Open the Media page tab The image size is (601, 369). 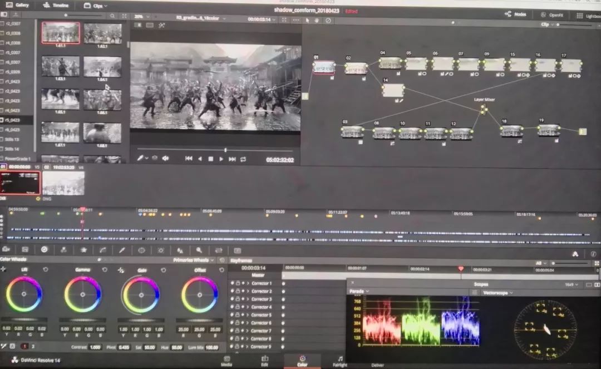pos(226,361)
